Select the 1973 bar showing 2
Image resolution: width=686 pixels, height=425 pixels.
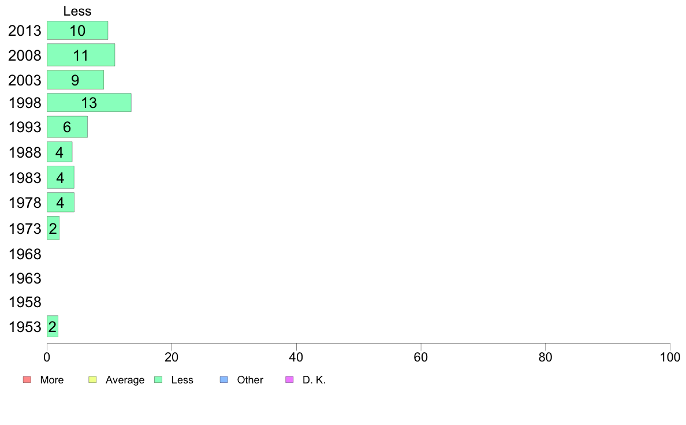pos(53,228)
